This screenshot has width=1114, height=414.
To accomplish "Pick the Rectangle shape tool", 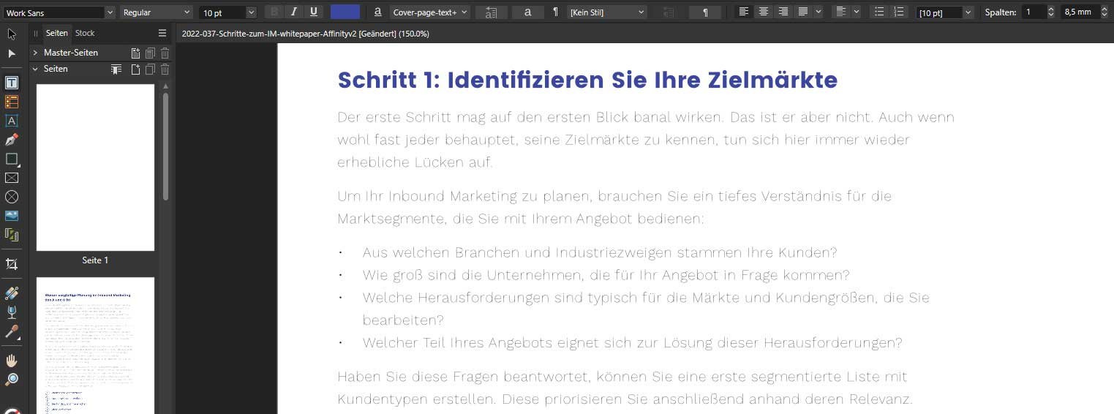I will coord(11,159).
